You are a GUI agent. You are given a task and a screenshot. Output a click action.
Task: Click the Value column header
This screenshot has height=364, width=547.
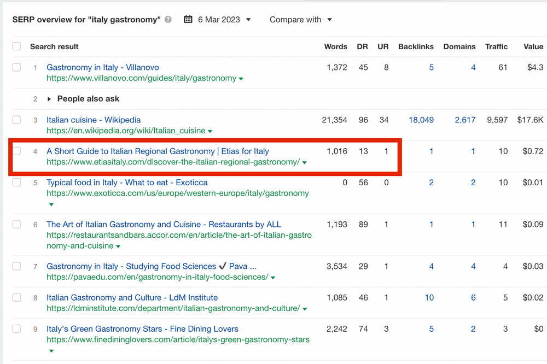[533, 46]
